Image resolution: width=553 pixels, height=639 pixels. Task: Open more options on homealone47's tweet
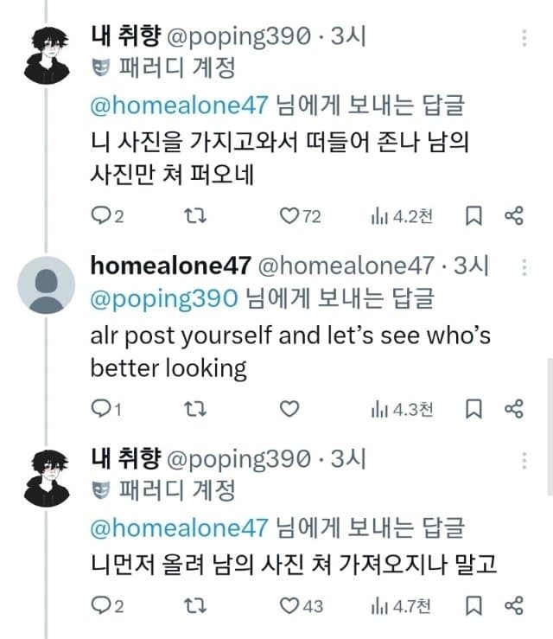coord(524,267)
